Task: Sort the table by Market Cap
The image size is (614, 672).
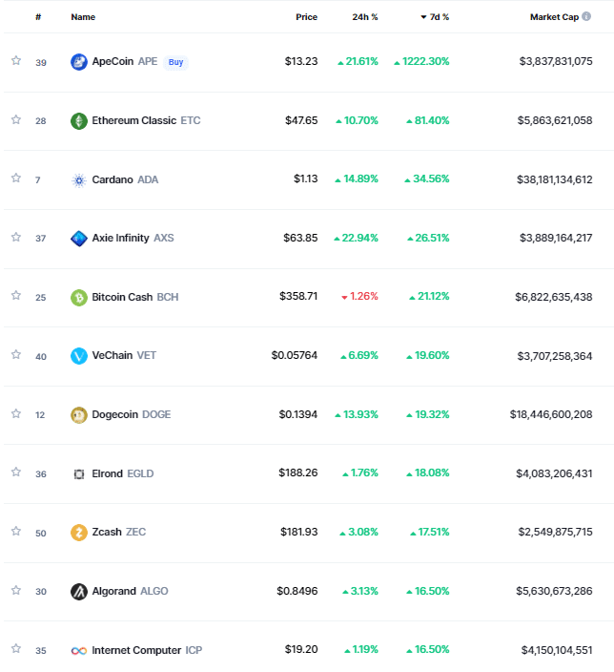Action: pos(554,17)
